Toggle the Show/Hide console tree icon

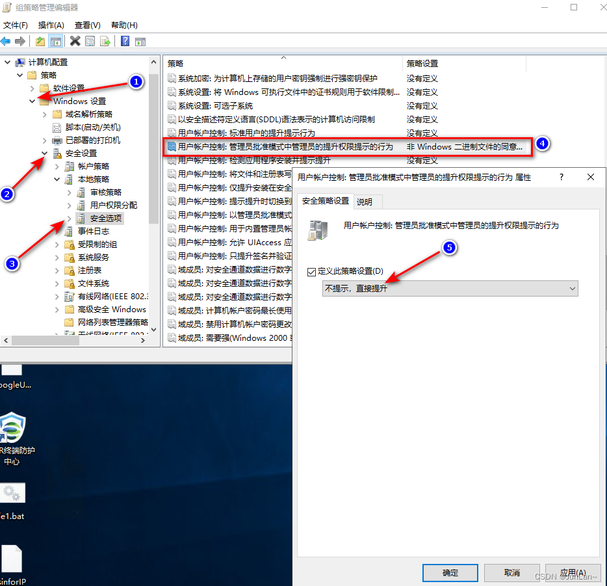pyautogui.click(x=56, y=42)
